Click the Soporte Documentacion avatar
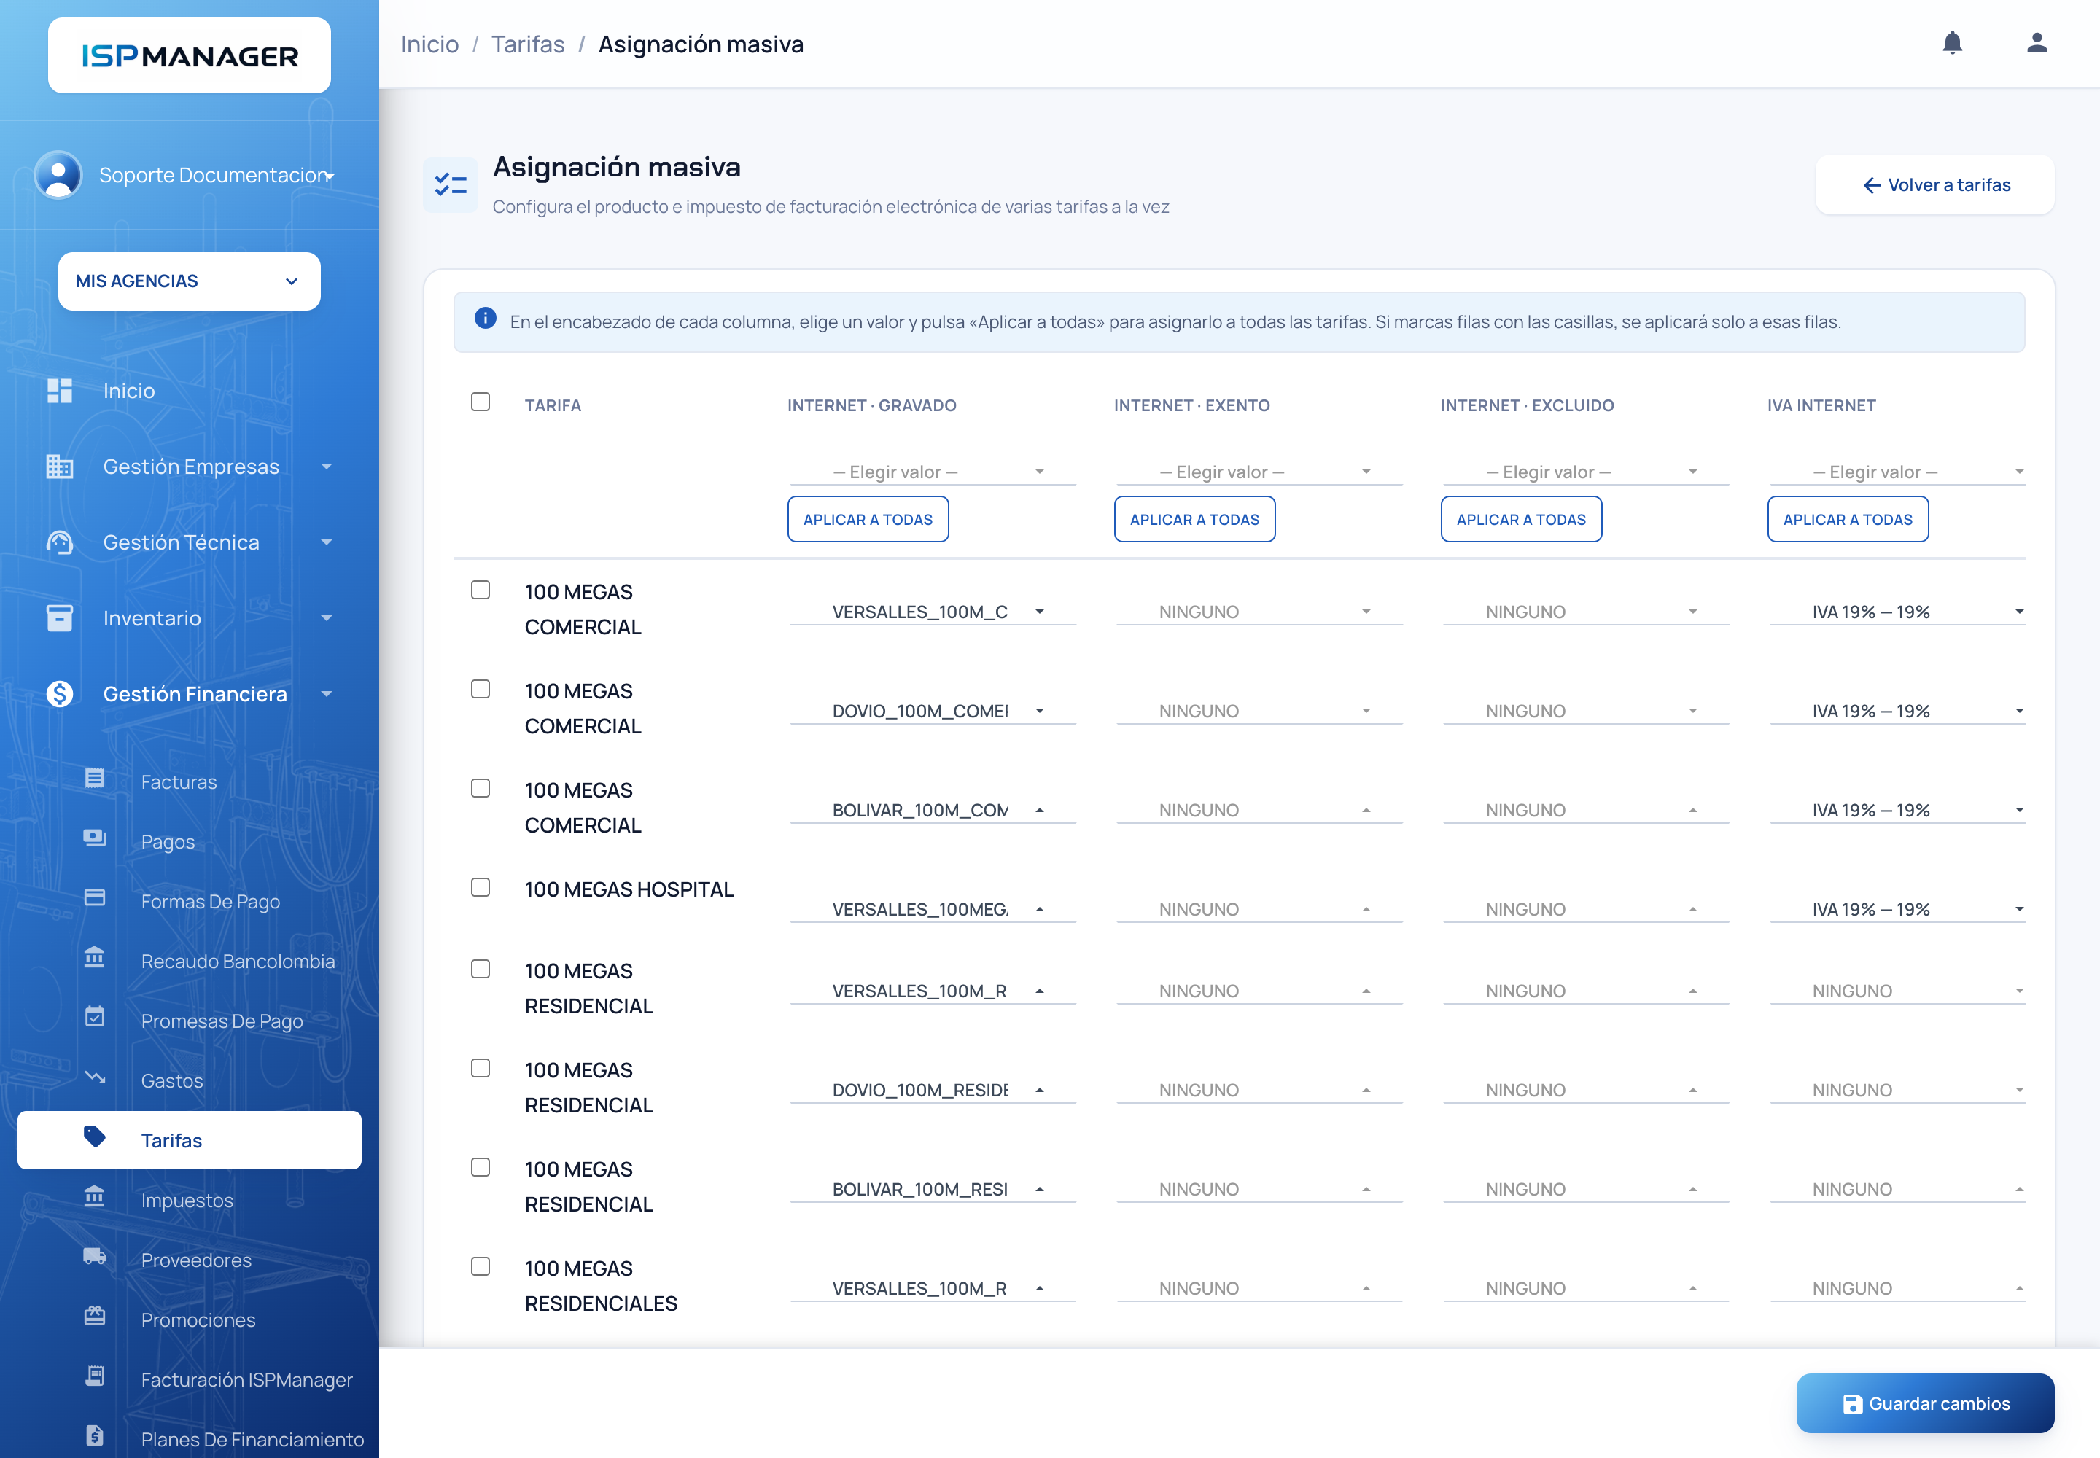The height and width of the screenshot is (1458, 2100). coord(58,174)
